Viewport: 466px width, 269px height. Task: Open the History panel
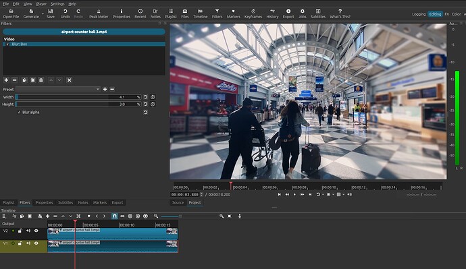[x=272, y=13]
